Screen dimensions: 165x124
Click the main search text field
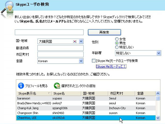tap(49, 32)
